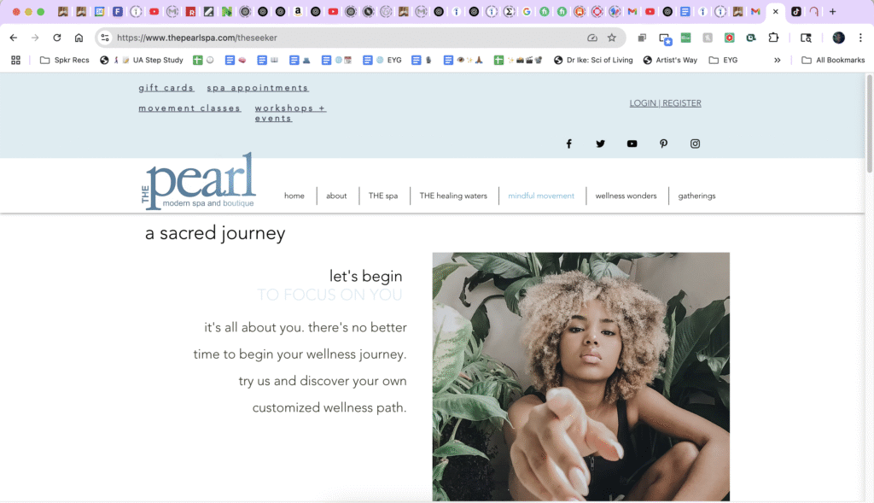
Task: Click the Pearl spa logo
Action: (199, 181)
